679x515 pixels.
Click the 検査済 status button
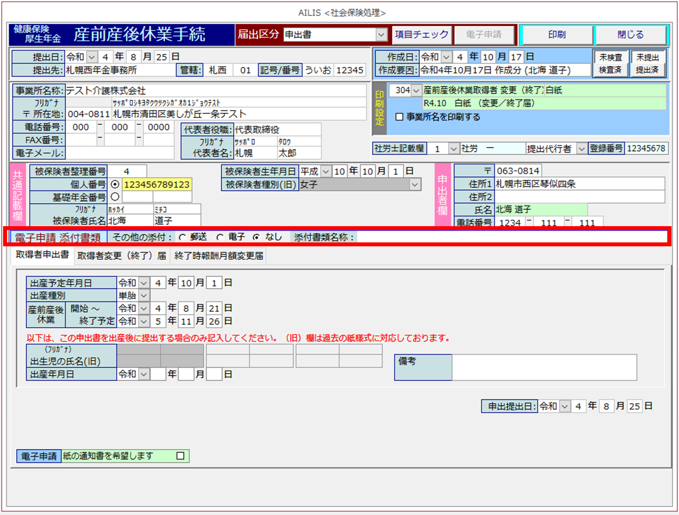coord(611,70)
